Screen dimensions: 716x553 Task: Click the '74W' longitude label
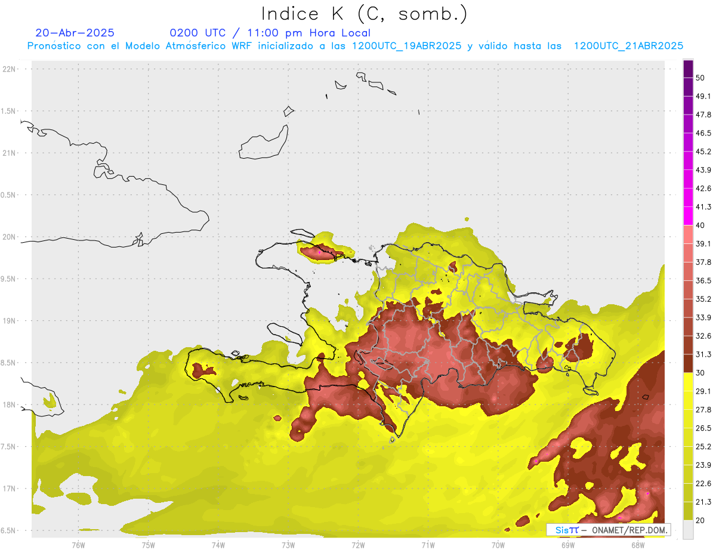click(x=218, y=545)
